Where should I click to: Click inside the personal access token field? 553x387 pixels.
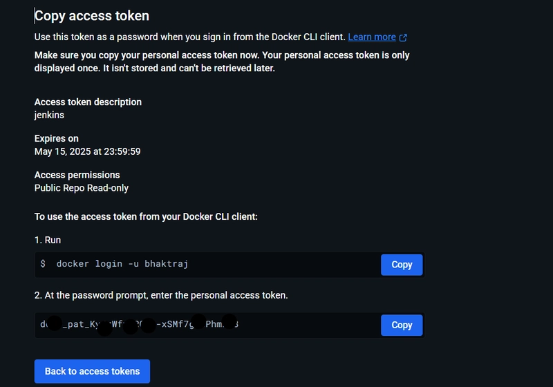point(207,325)
